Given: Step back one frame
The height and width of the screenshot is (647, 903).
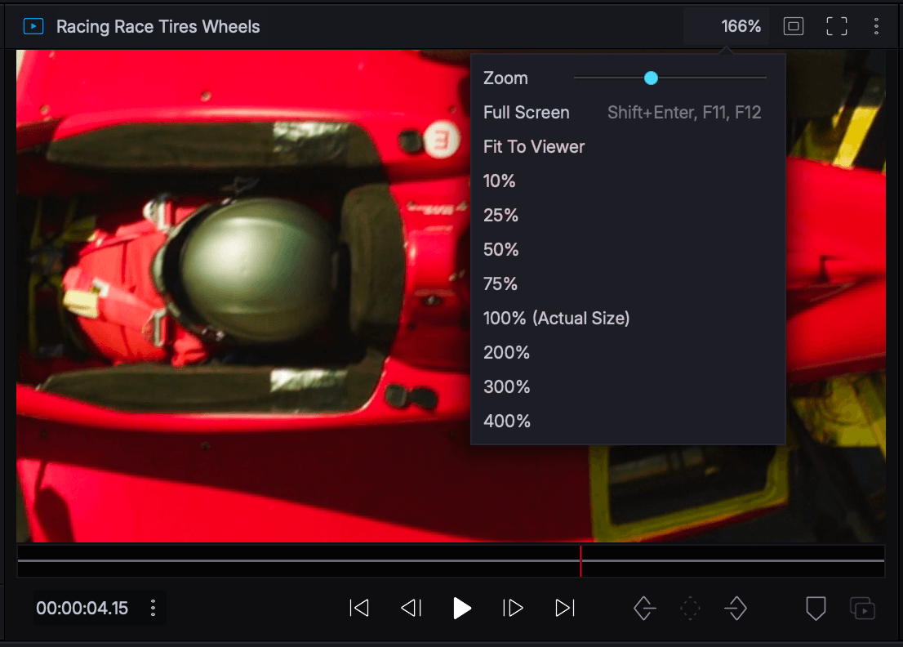Looking at the screenshot, I should click(411, 608).
